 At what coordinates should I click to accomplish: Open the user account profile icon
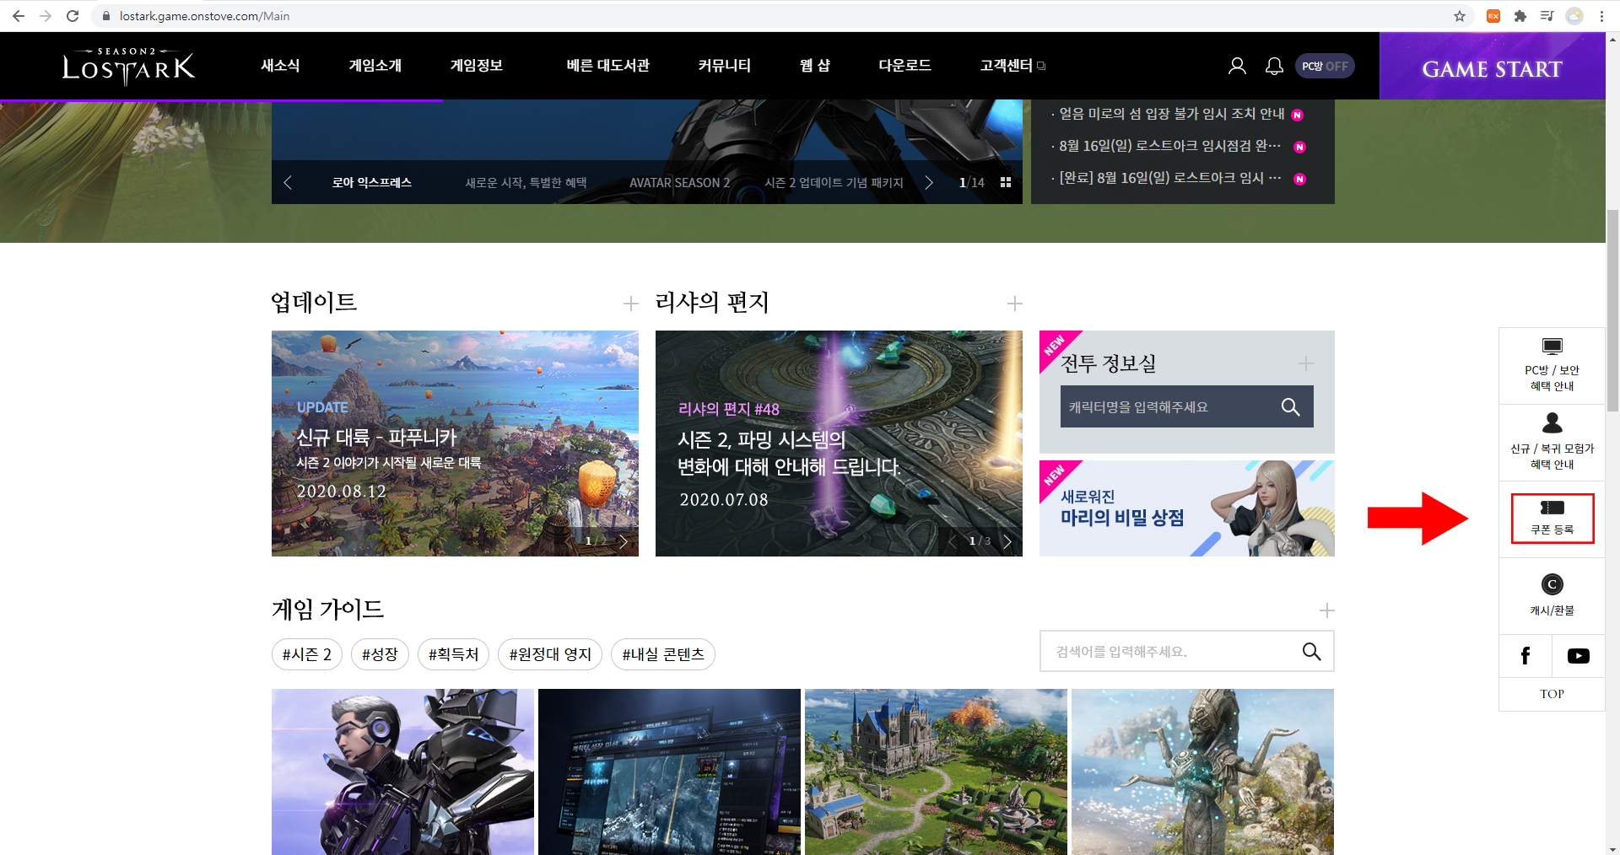[x=1237, y=66]
